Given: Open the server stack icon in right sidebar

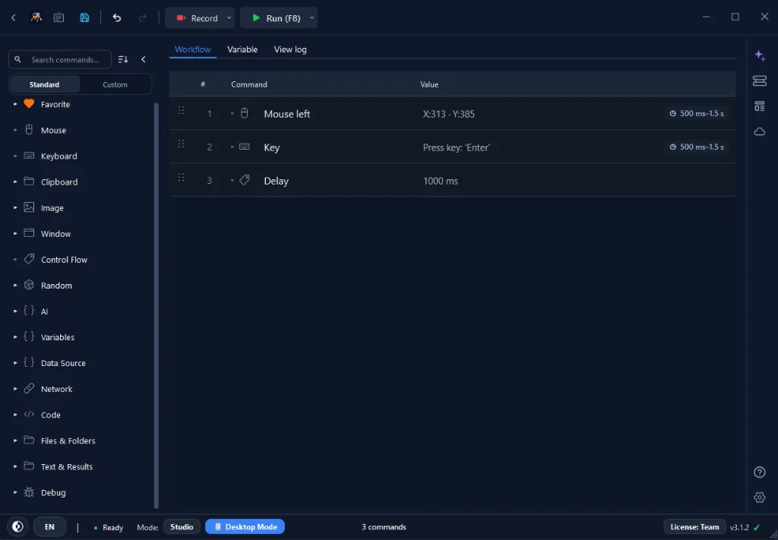Looking at the screenshot, I should (x=760, y=81).
